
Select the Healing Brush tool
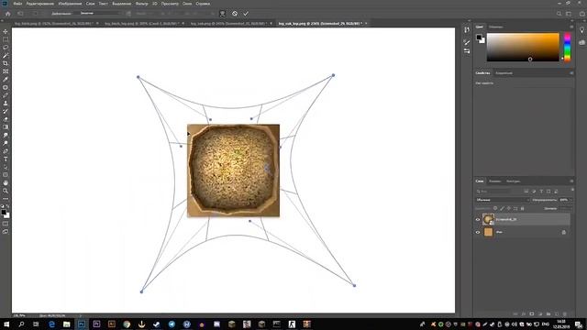point(6,87)
